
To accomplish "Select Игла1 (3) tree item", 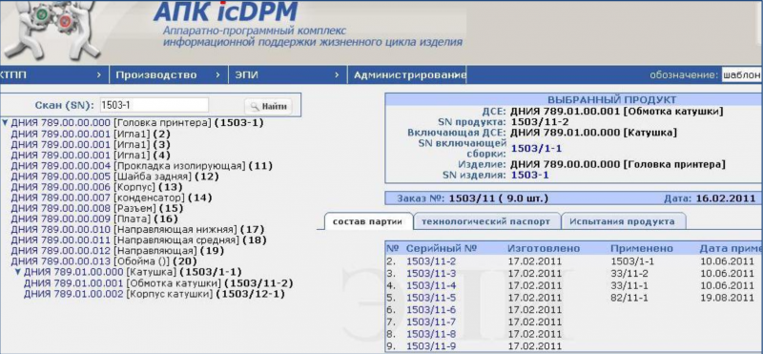I will [91, 144].
